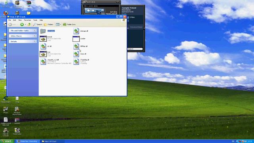Open the Explorer Tools menu
Image resolution: width=254 pixels, height=143 pixels.
pos(35,20)
